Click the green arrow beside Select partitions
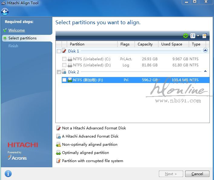Image resolution: width=214 pixels, height=180 pixels. tap(5, 38)
